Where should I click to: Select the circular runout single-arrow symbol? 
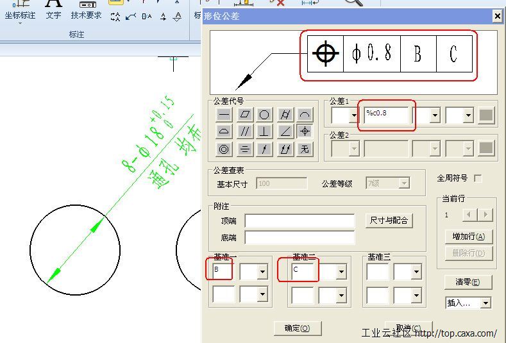click(264, 149)
